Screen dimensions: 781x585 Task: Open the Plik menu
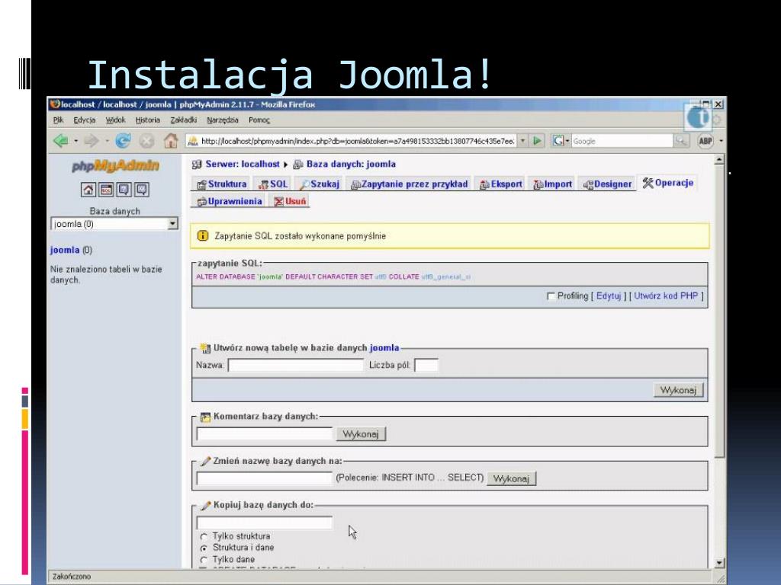(58, 120)
